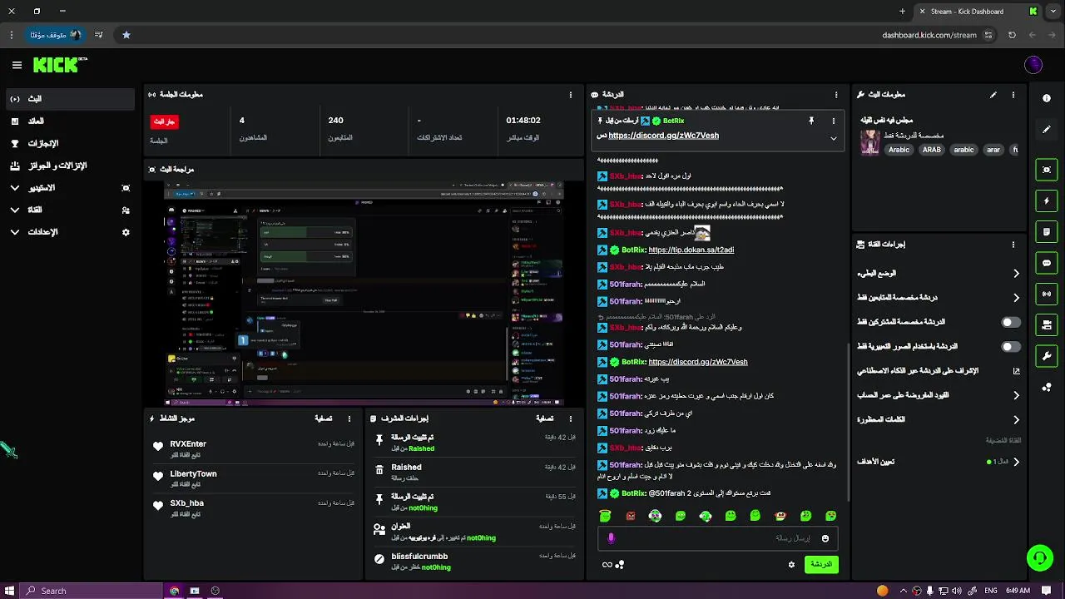The width and height of the screenshot is (1065, 599).
Task: Open Windows Start button
Action: (10, 591)
